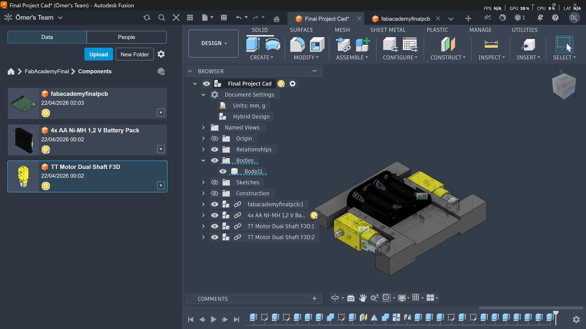Click the data panel refresh icon
586x329 pixels.
pos(147,18)
